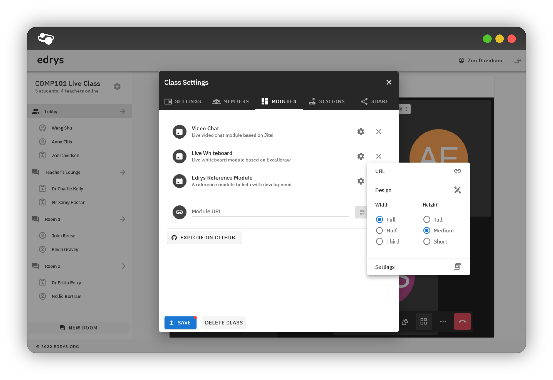Remove the Live Whiteboard module

pyautogui.click(x=378, y=156)
